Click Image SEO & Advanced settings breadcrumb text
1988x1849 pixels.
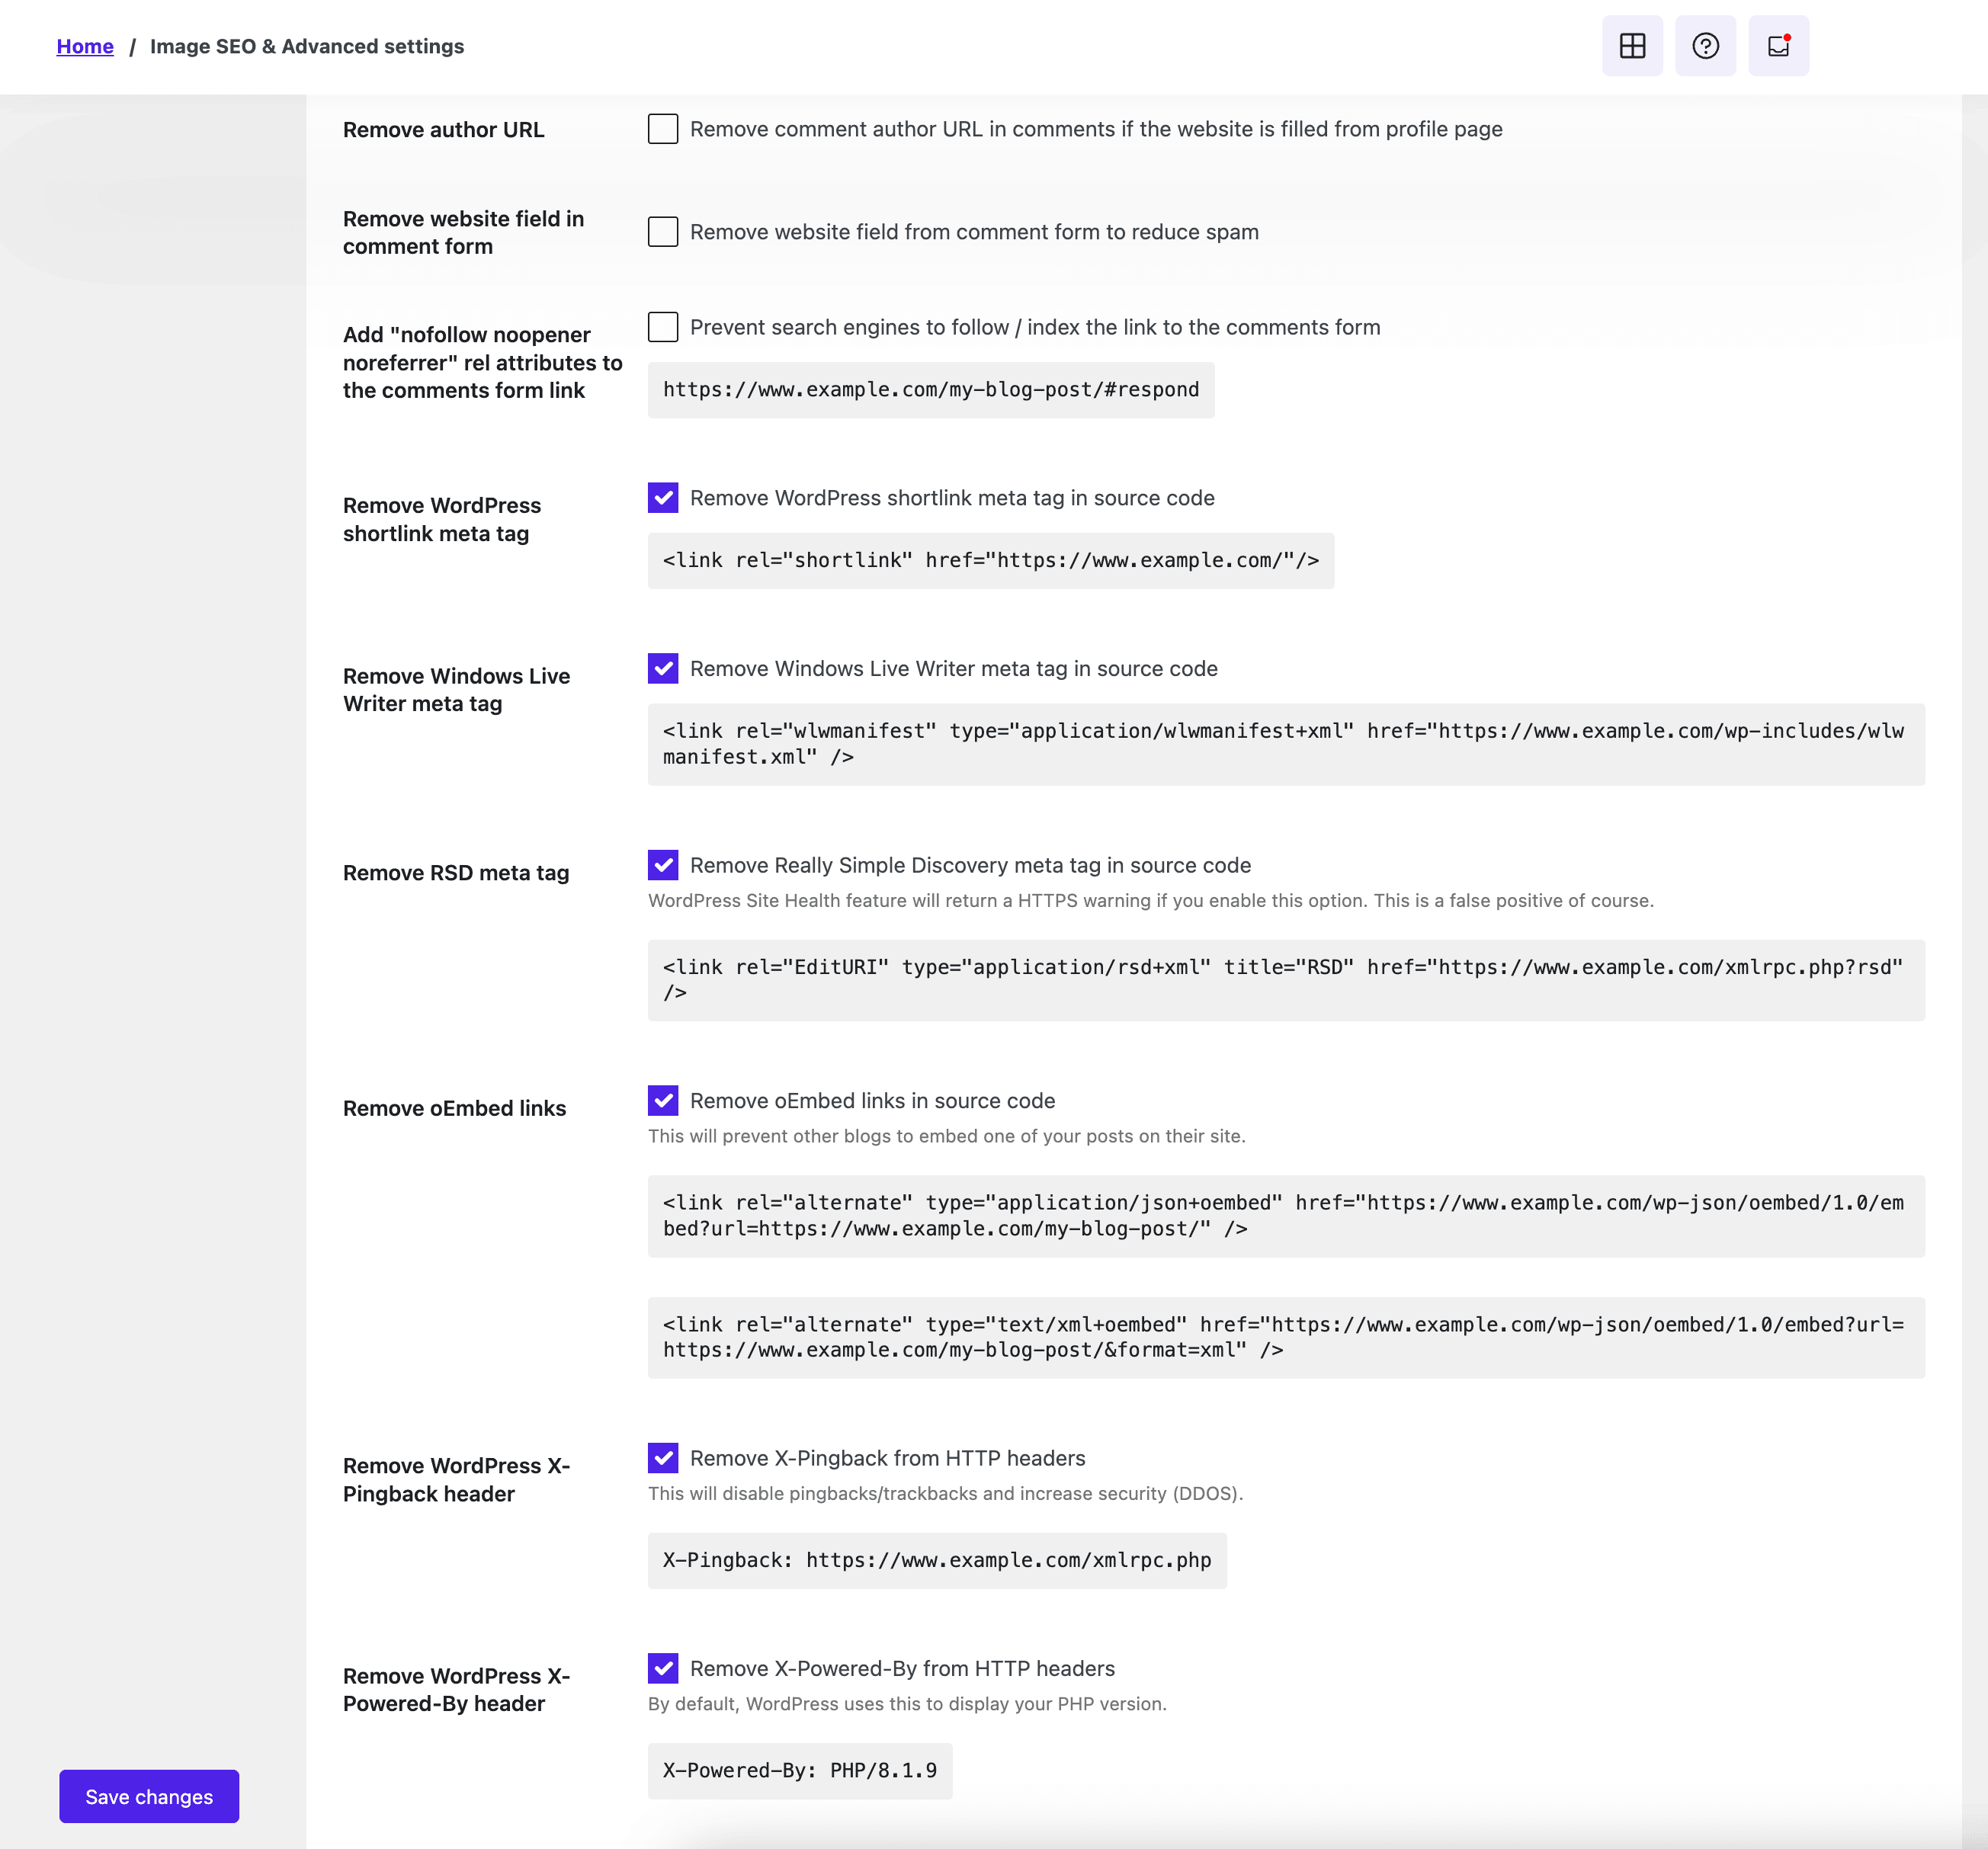click(307, 46)
